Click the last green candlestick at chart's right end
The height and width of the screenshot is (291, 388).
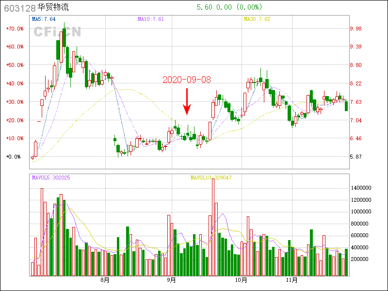(346, 106)
